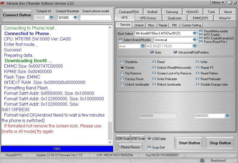
Task: Select the Relock bootloader option
Action: tap(154, 84)
